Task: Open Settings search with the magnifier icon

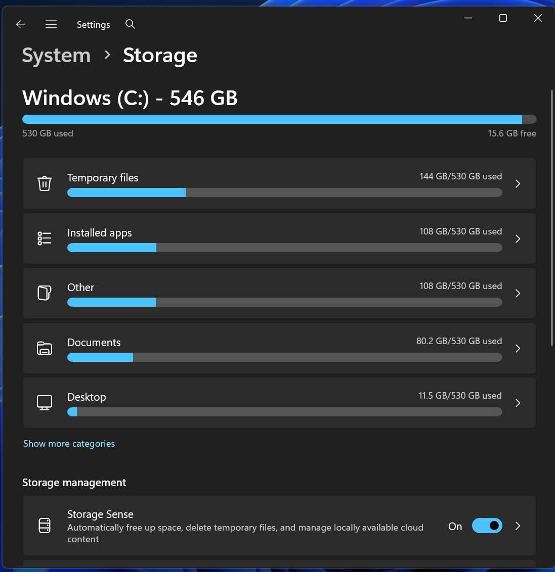Action: pyautogui.click(x=130, y=24)
